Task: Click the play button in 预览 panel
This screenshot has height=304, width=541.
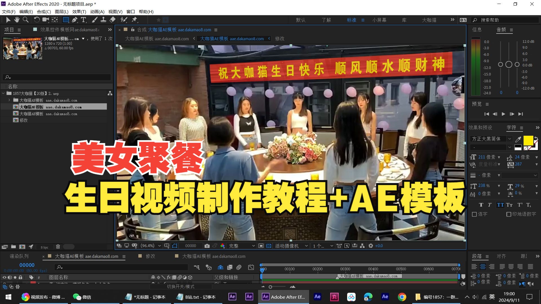Action: point(503,114)
